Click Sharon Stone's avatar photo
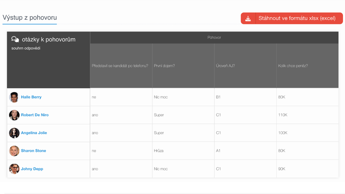Image resolution: width=345 pixels, height=194 pixels. (14, 151)
